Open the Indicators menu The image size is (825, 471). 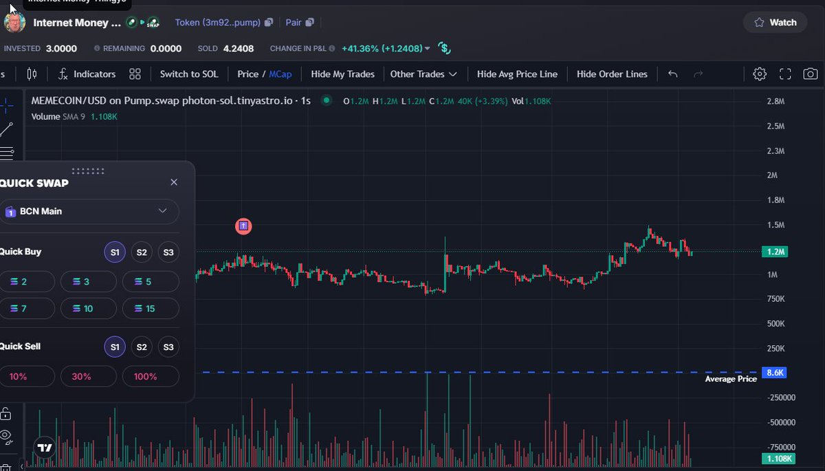pyautogui.click(x=87, y=74)
